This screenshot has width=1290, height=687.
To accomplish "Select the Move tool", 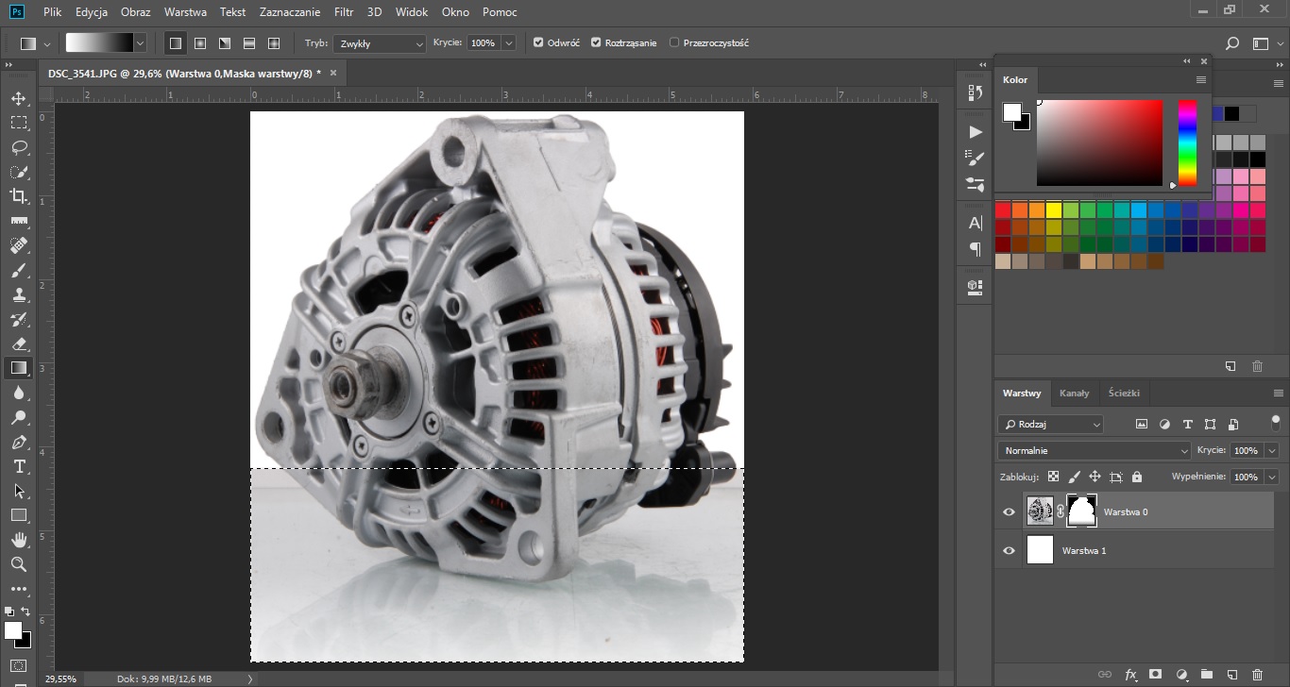I will (19, 98).
